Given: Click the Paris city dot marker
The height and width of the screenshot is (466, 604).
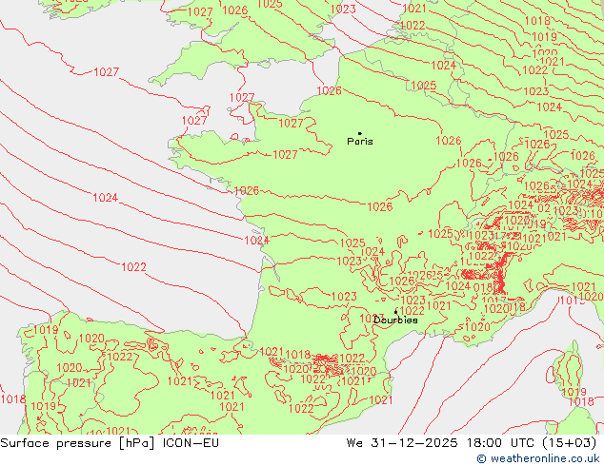Looking at the screenshot, I should [360, 133].
